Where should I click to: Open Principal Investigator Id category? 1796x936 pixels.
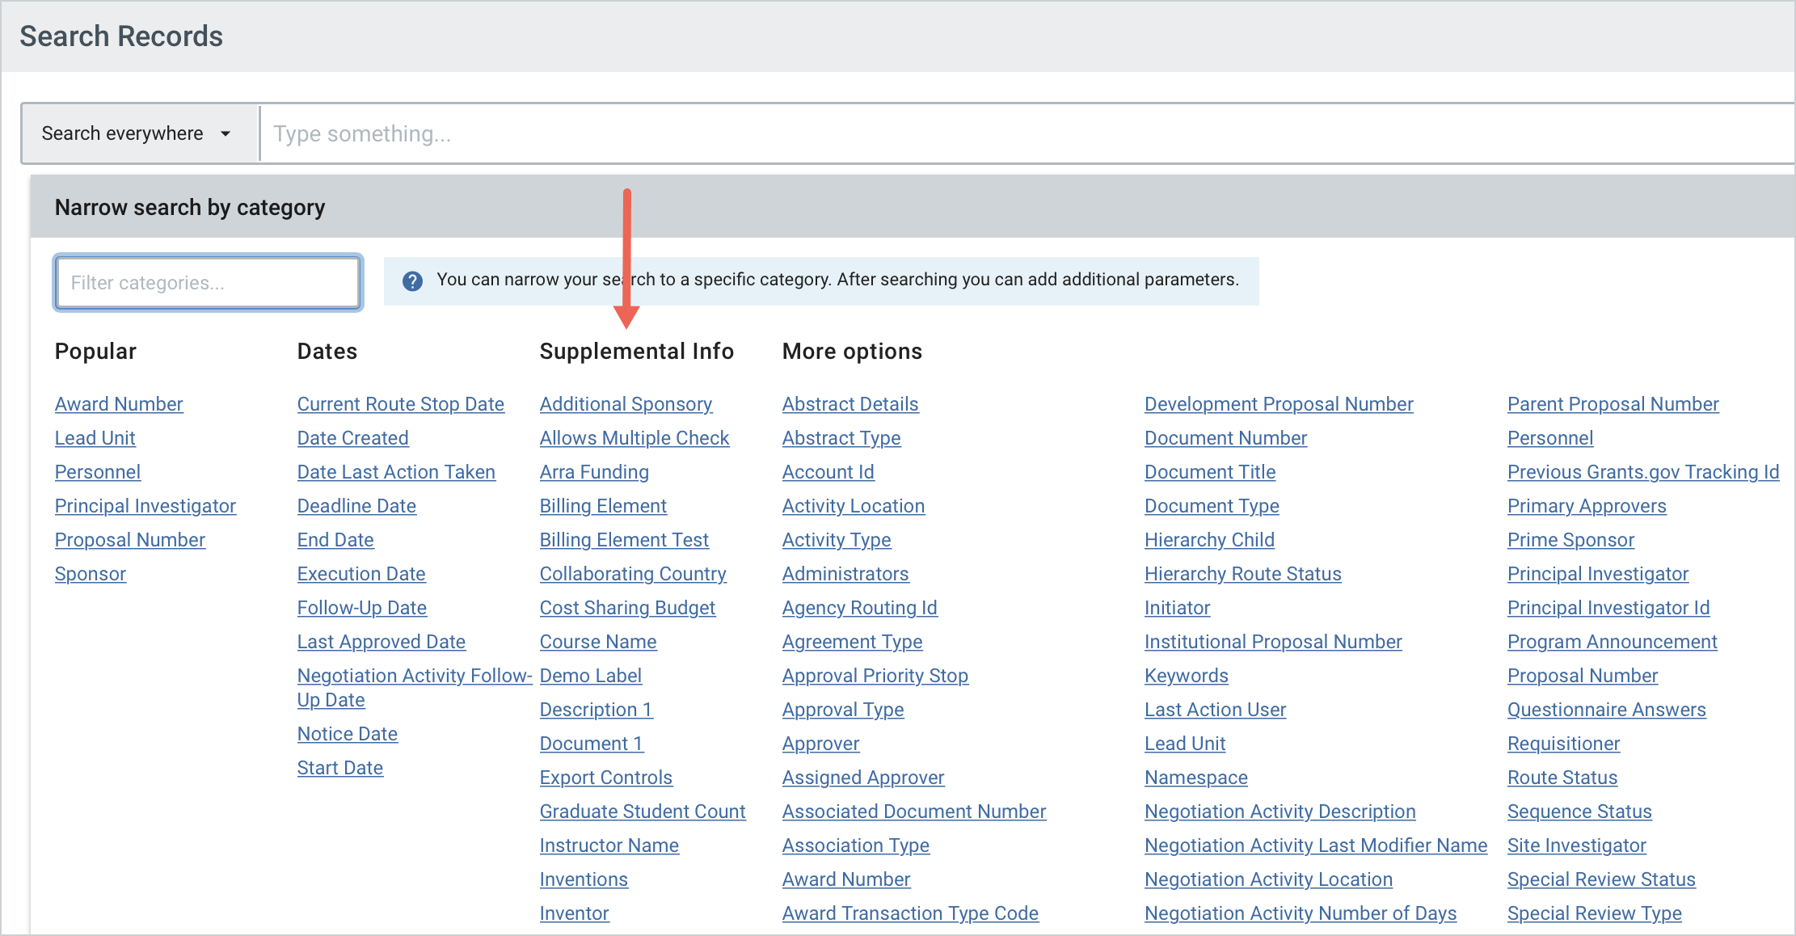[x=1608, y=608]
